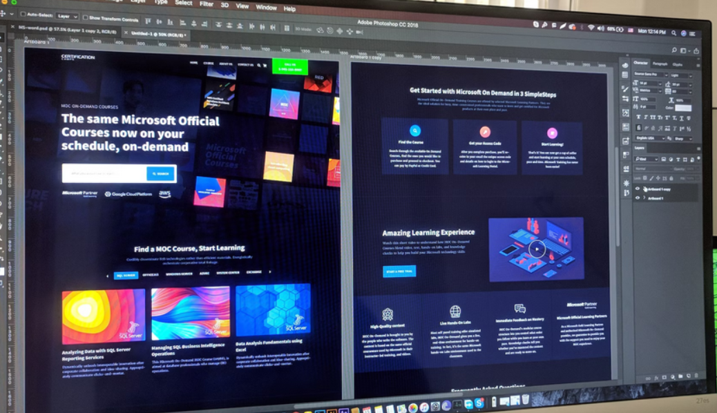Open the English: USA language dropdown
The height and width of the screenshot is (413, 717).
(649, 137)
